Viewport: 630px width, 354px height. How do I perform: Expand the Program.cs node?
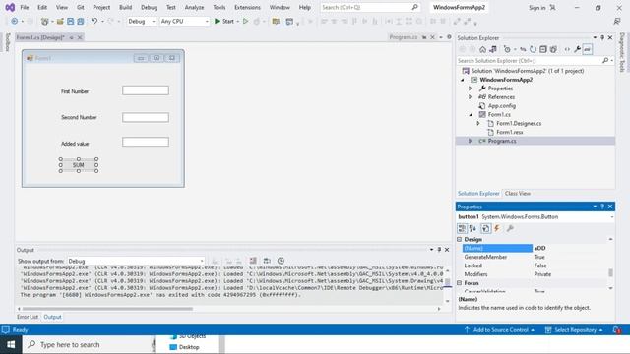click(x=470, y=141)
